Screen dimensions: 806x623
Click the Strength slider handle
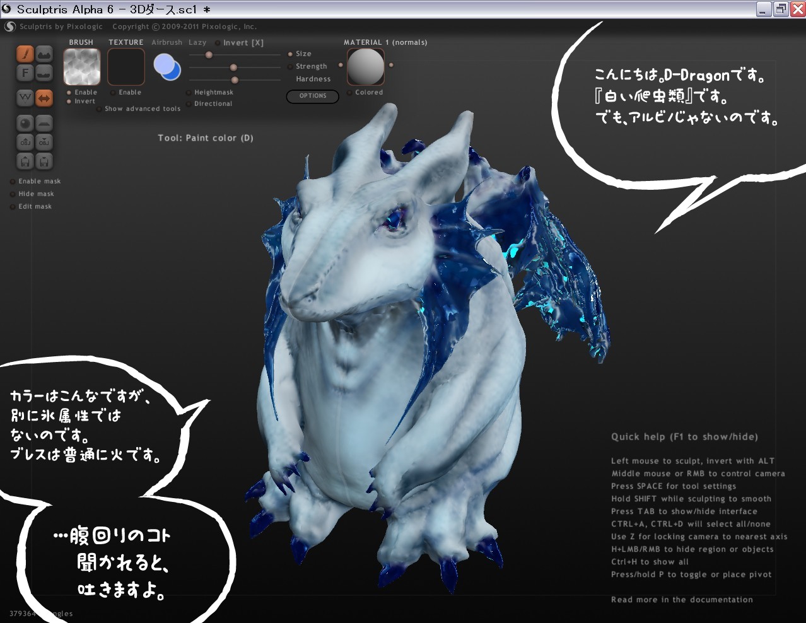(233, 67)
